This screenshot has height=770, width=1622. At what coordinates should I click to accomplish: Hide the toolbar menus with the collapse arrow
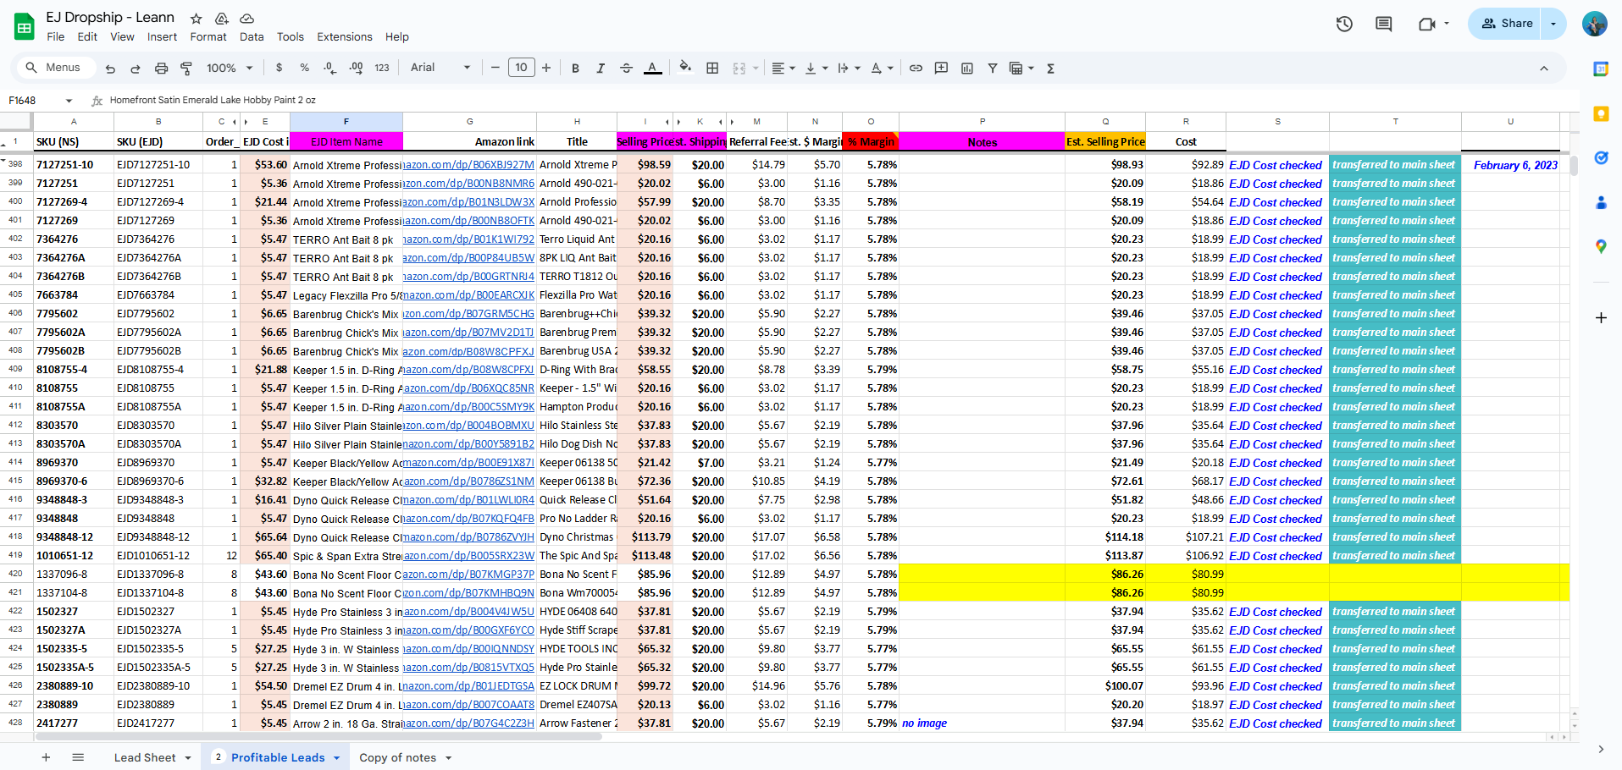[x=1543, y=69]
